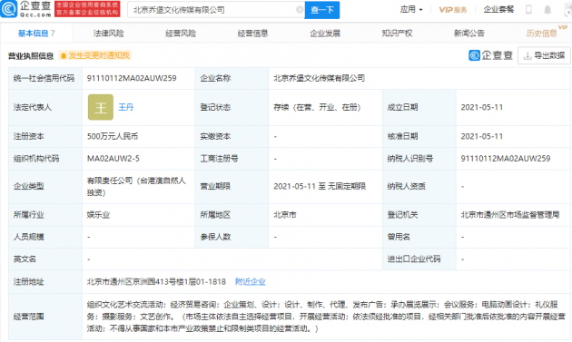The width and height of the screenshot is (572, 342).
Task: Open the 知识产权 tab
Action: pyautogui.click(x=397, y=34)
